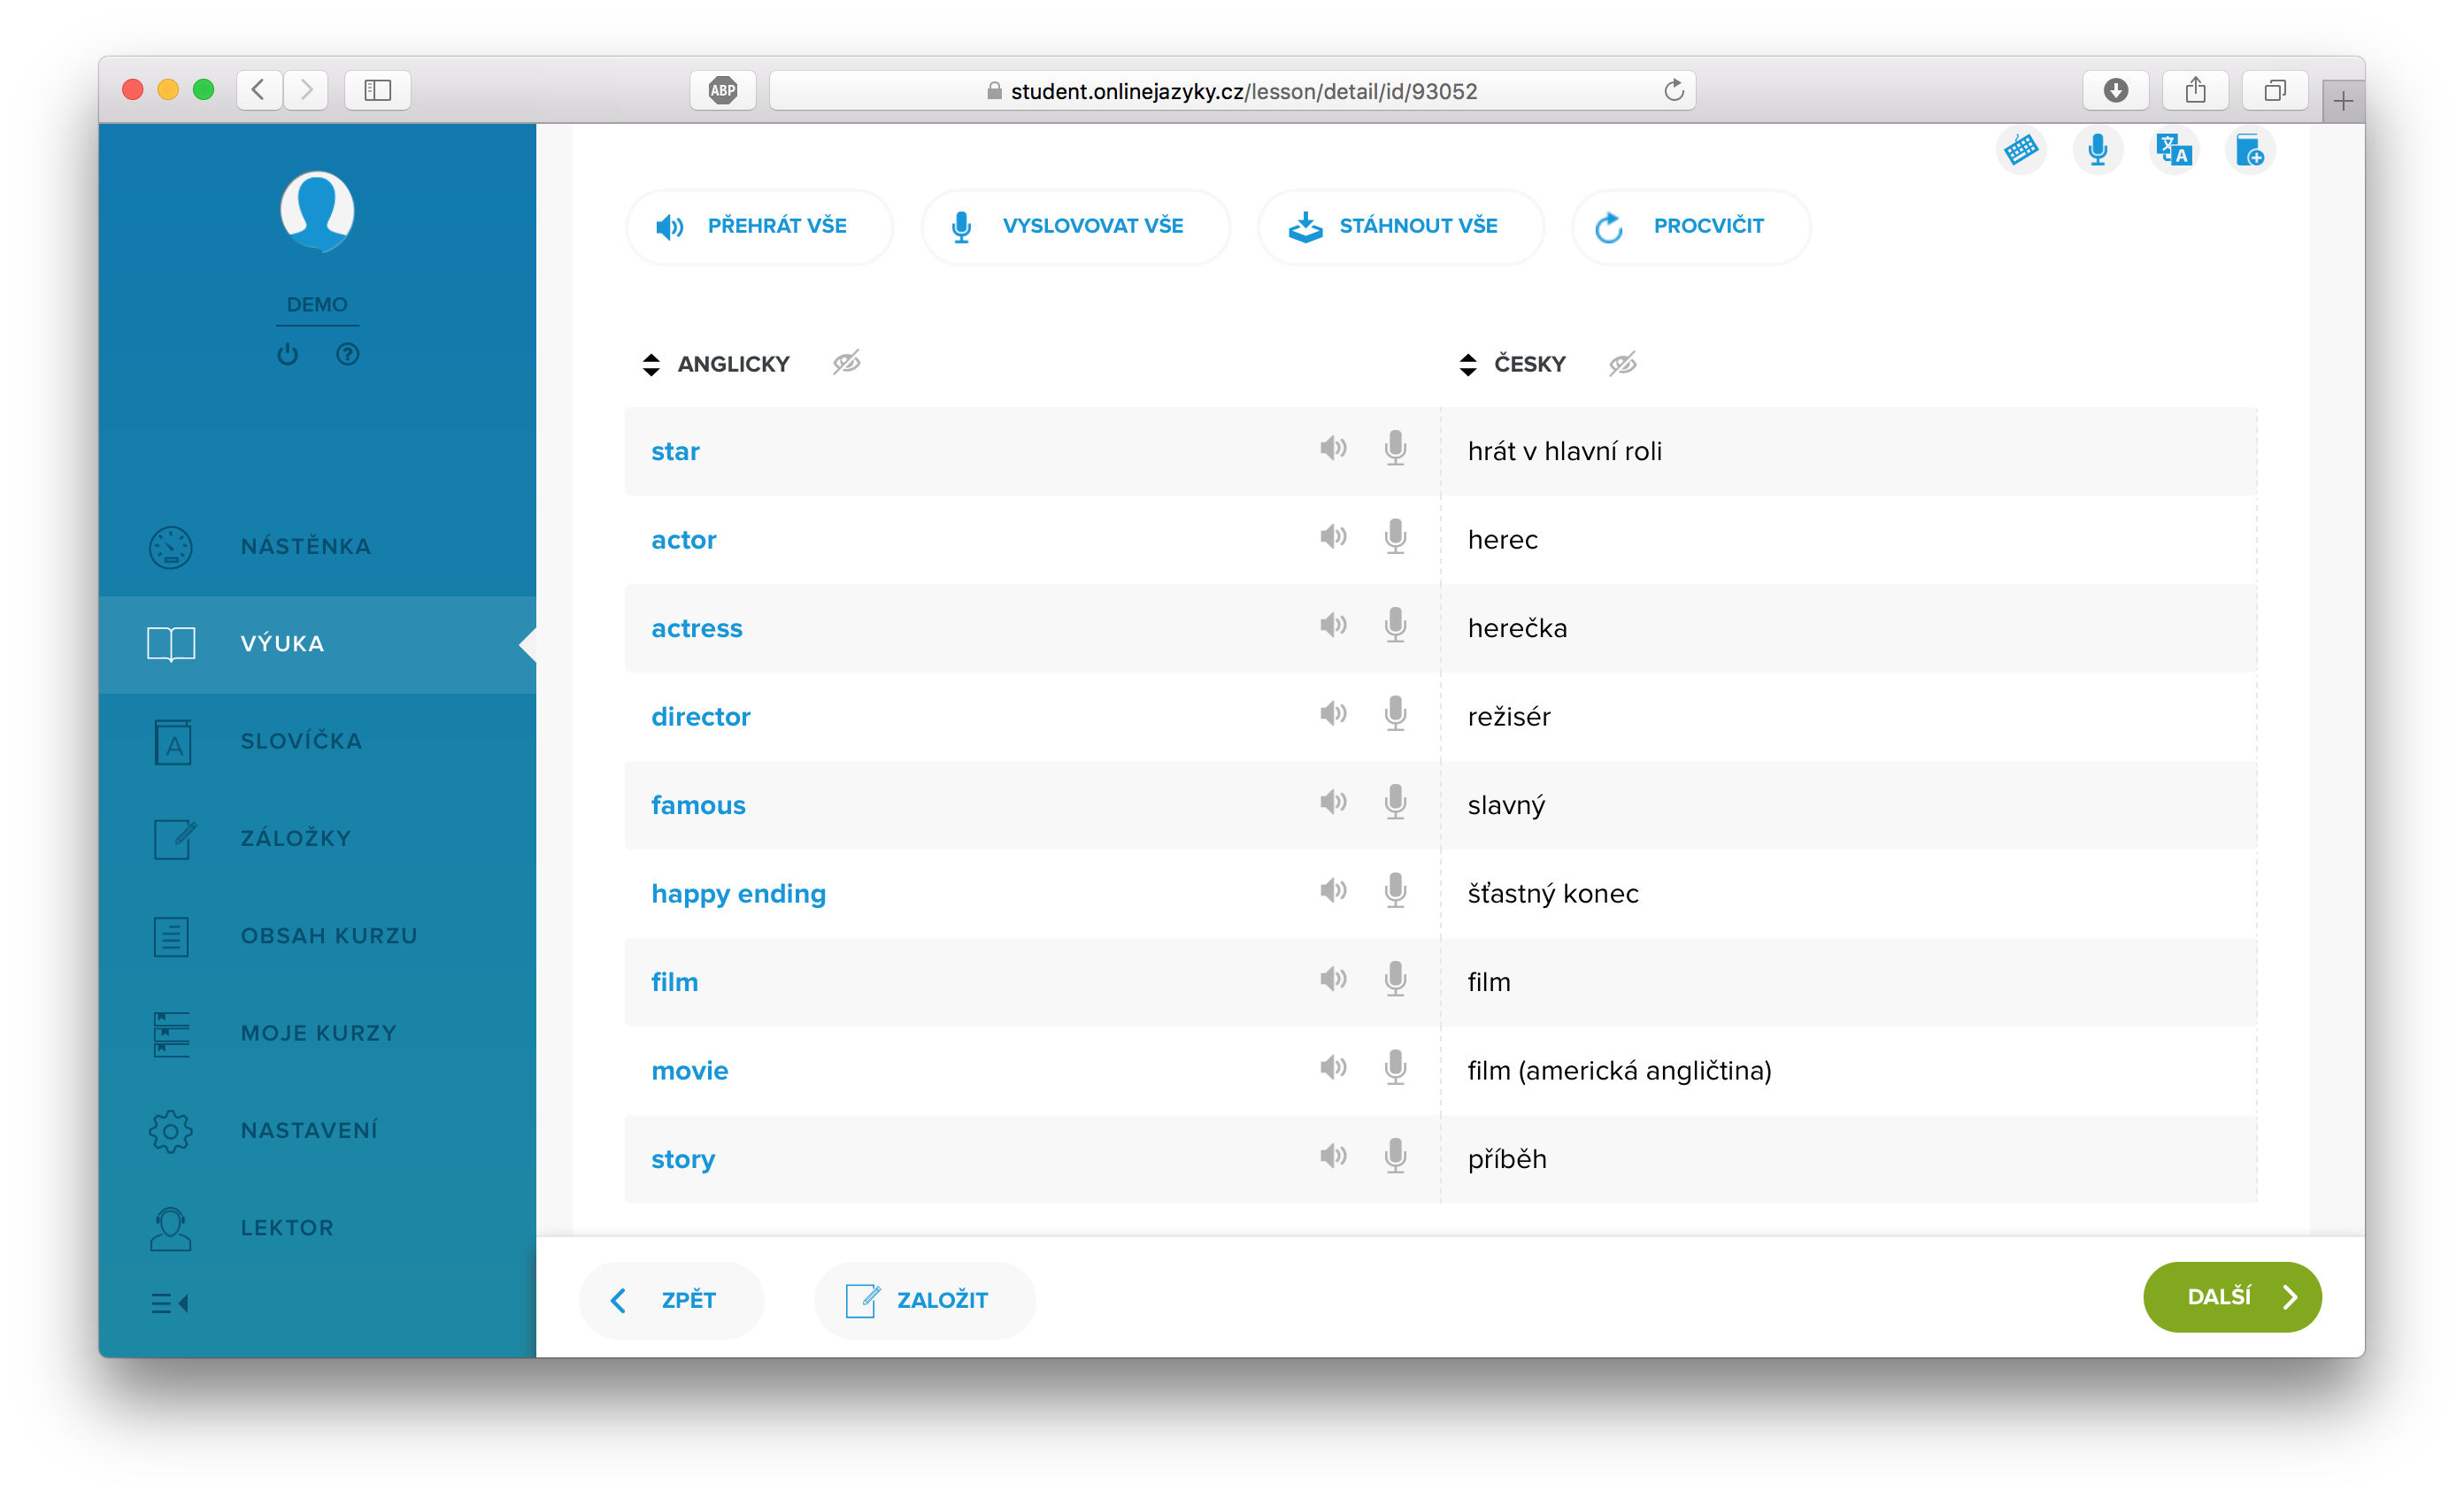2464x1499 pixels.
Task: Click the PŘEHRÁT VŠE button
Action: (758, 226)
